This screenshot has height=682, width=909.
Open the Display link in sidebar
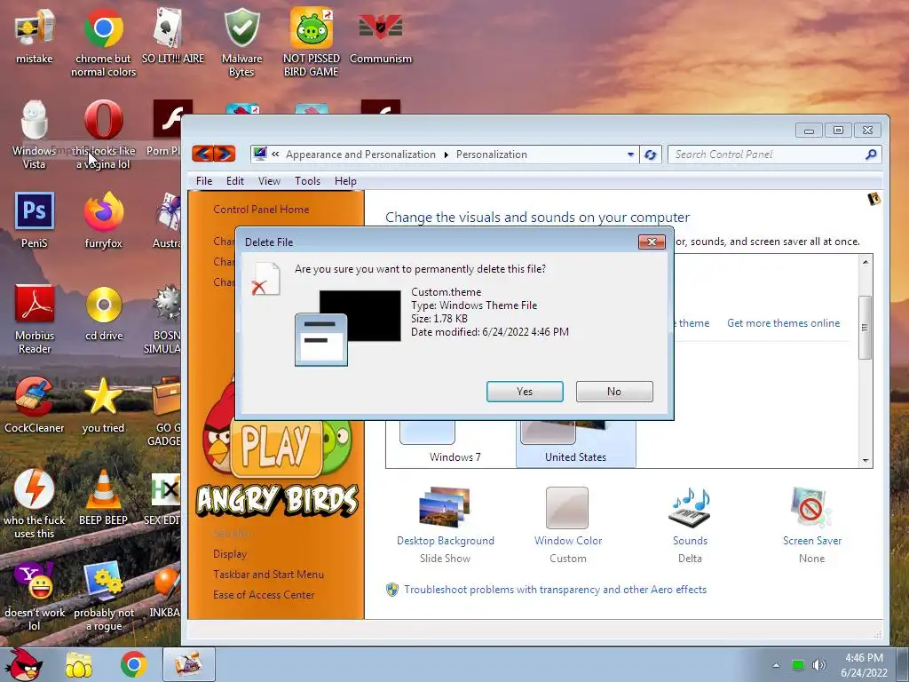(230, 554)
